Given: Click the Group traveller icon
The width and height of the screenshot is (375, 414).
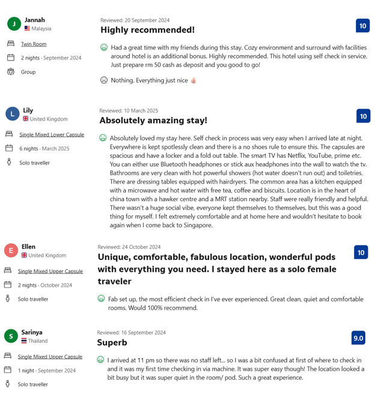Looking at the screenshot, I should click(x=11, y=72).
